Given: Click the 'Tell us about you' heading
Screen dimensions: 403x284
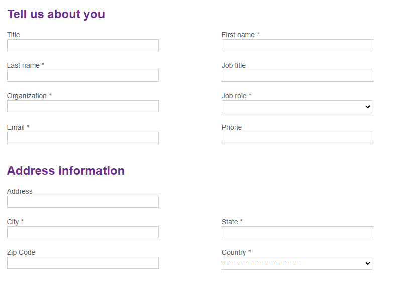Looking at the screenshot, I should (x=56, y=14).
